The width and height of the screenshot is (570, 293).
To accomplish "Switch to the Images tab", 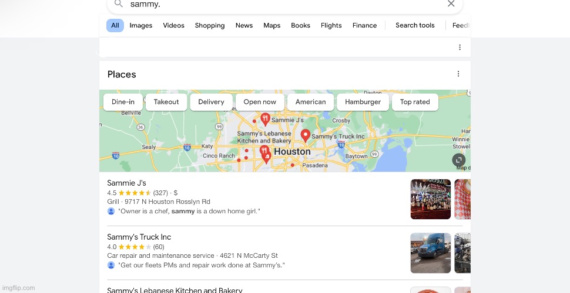I will pos(141,26).
